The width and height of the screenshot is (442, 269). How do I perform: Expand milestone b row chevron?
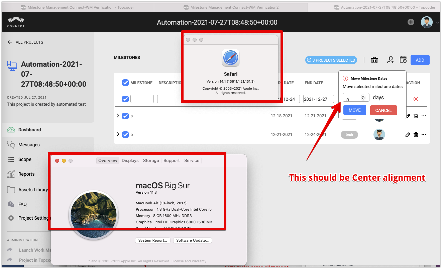coord(118,134)
